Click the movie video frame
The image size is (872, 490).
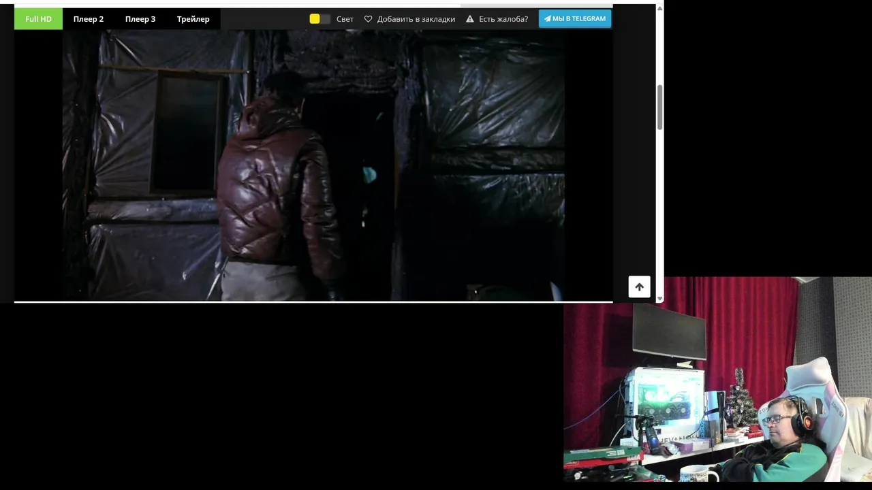[x=313, y=165]
